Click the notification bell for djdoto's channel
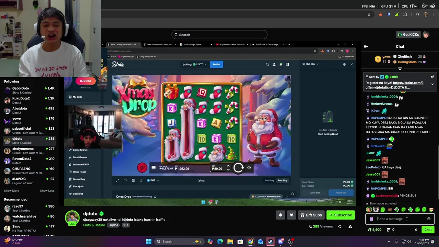 point(280,215)
